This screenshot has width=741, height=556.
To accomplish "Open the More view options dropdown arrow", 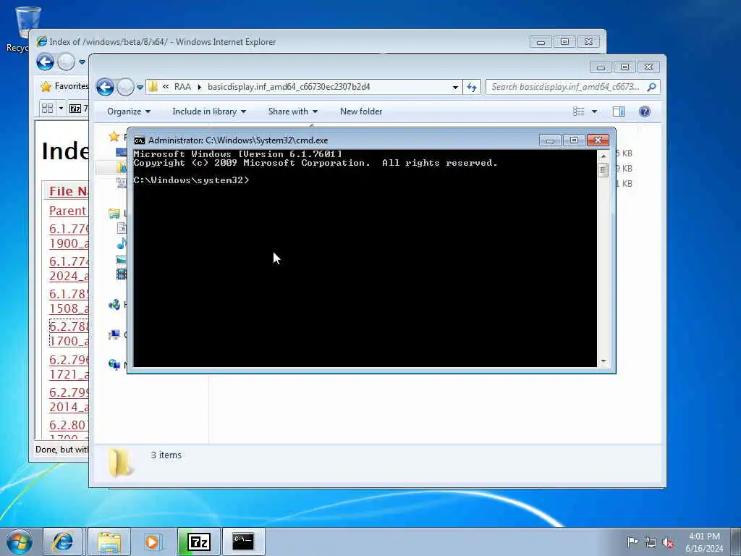I will point(595,111).
